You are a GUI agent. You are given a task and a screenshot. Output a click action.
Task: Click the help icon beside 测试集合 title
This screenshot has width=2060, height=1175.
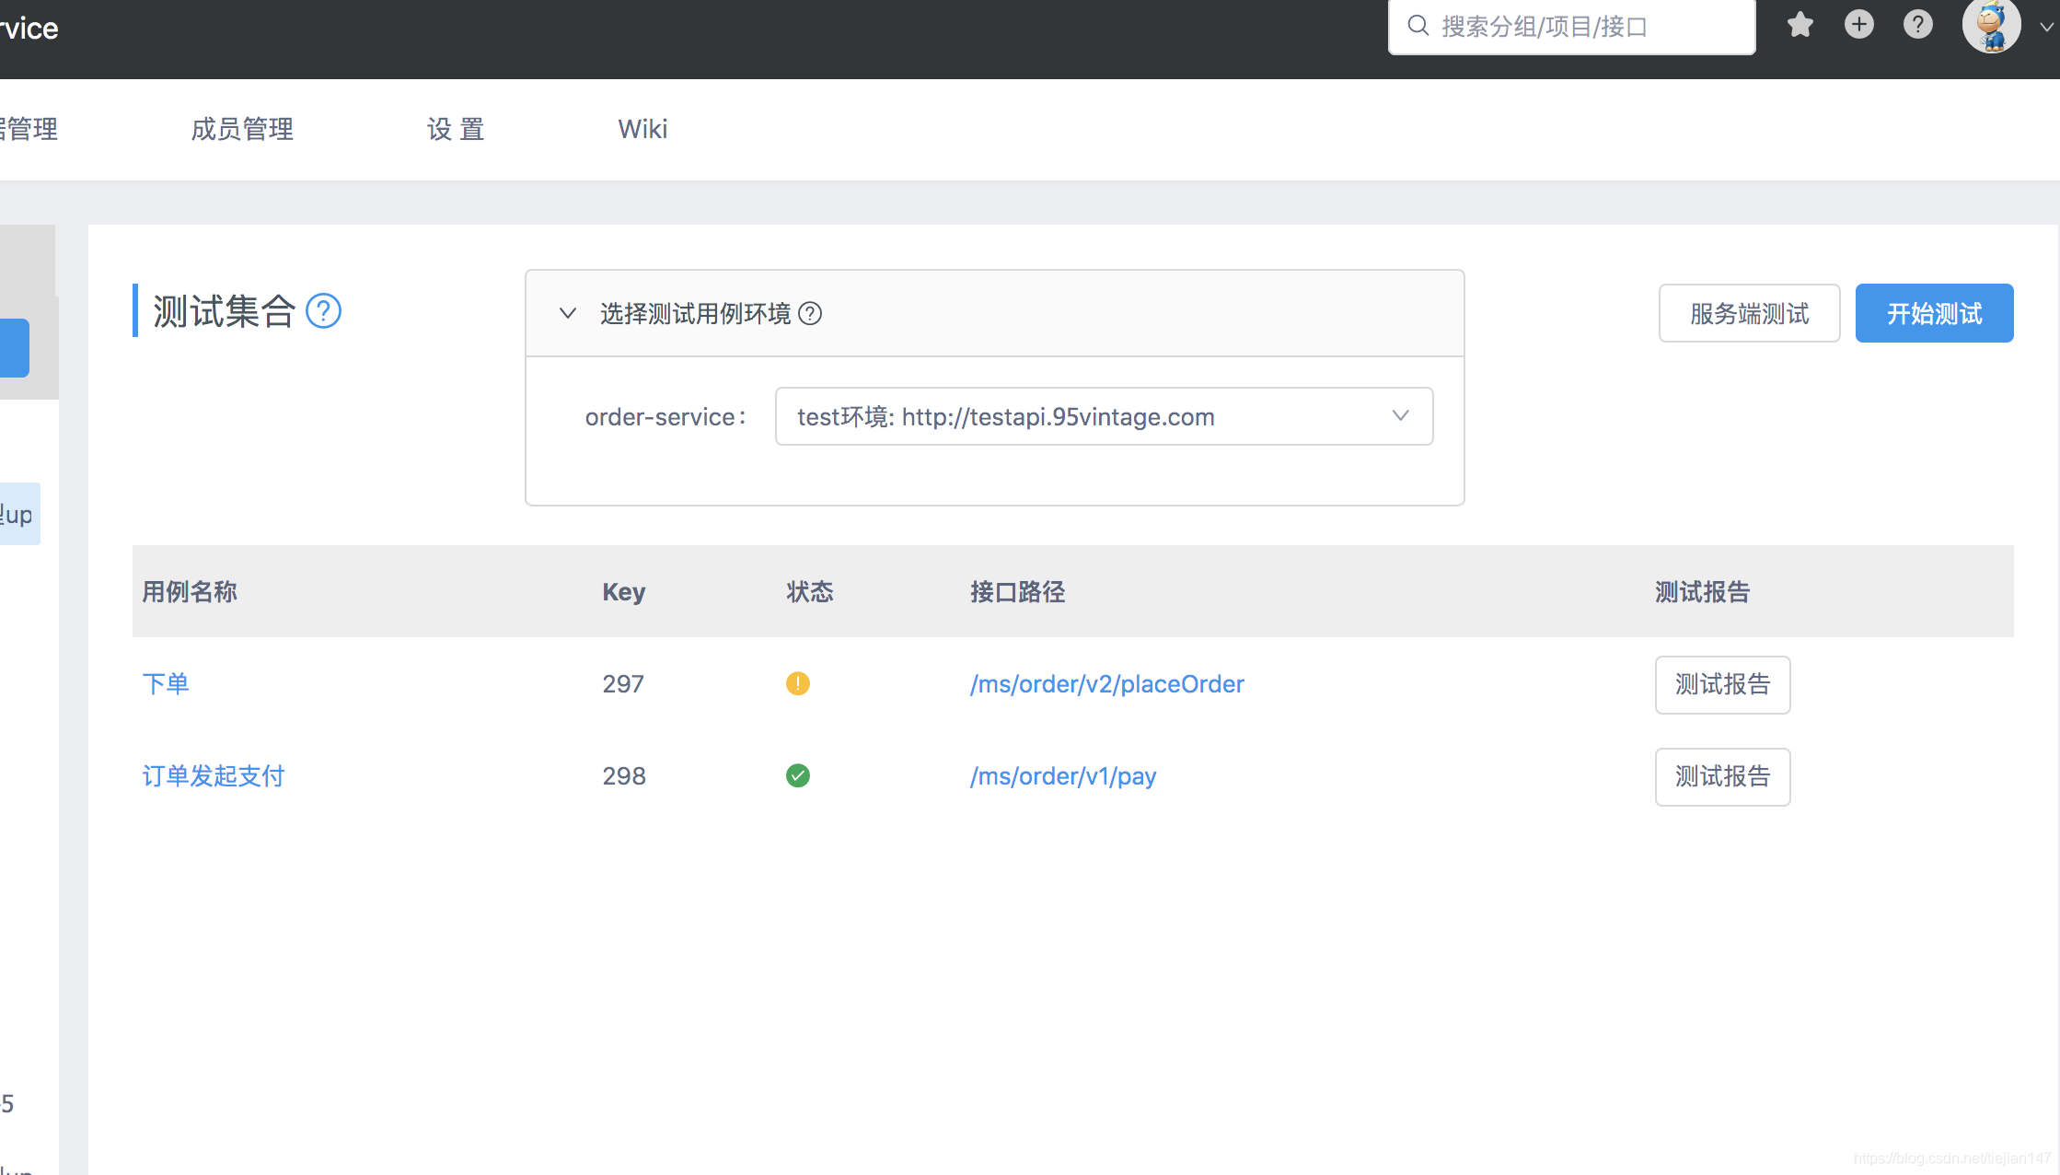tap(323, 311)
